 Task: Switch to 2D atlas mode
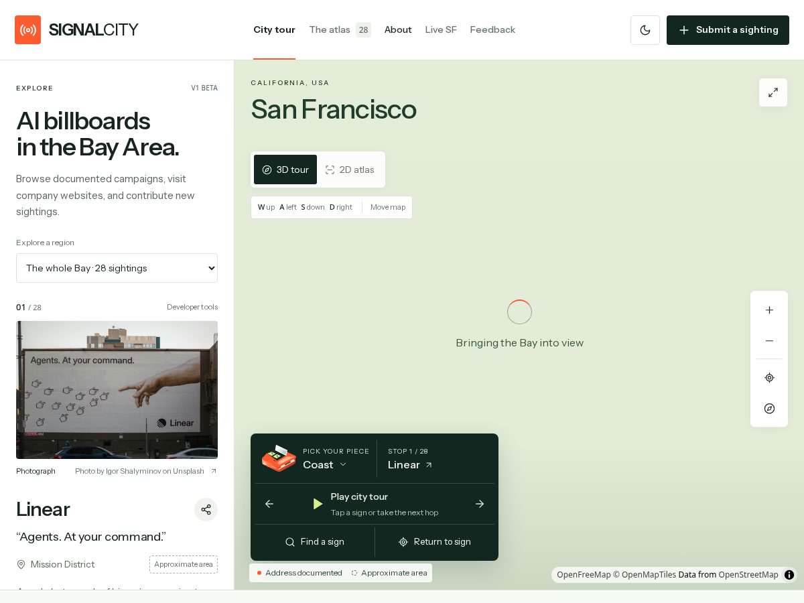pos(350,170)
